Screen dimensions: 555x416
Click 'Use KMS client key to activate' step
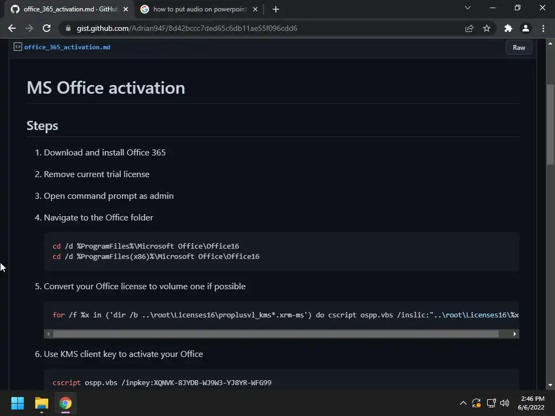[x=123, y=354]
